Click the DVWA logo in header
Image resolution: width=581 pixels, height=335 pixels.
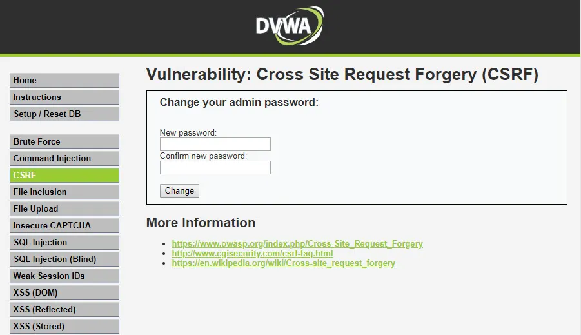pos(290,26)
